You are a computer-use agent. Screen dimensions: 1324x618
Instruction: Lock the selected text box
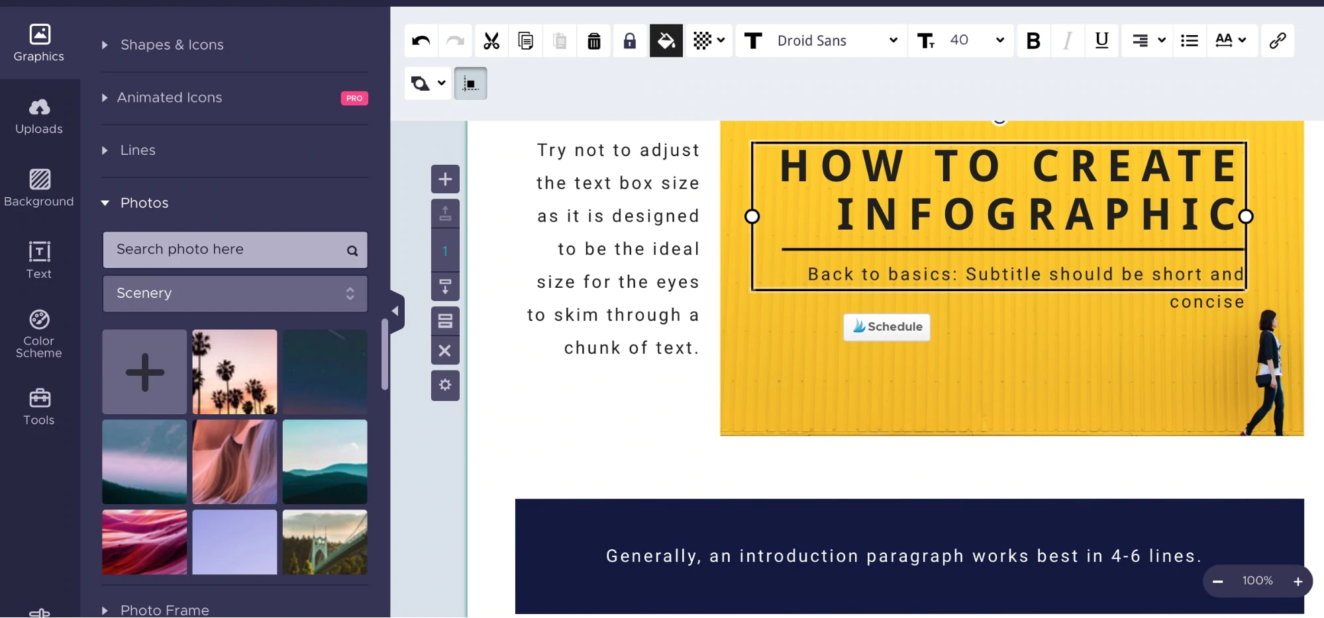(x=629, y=41)
